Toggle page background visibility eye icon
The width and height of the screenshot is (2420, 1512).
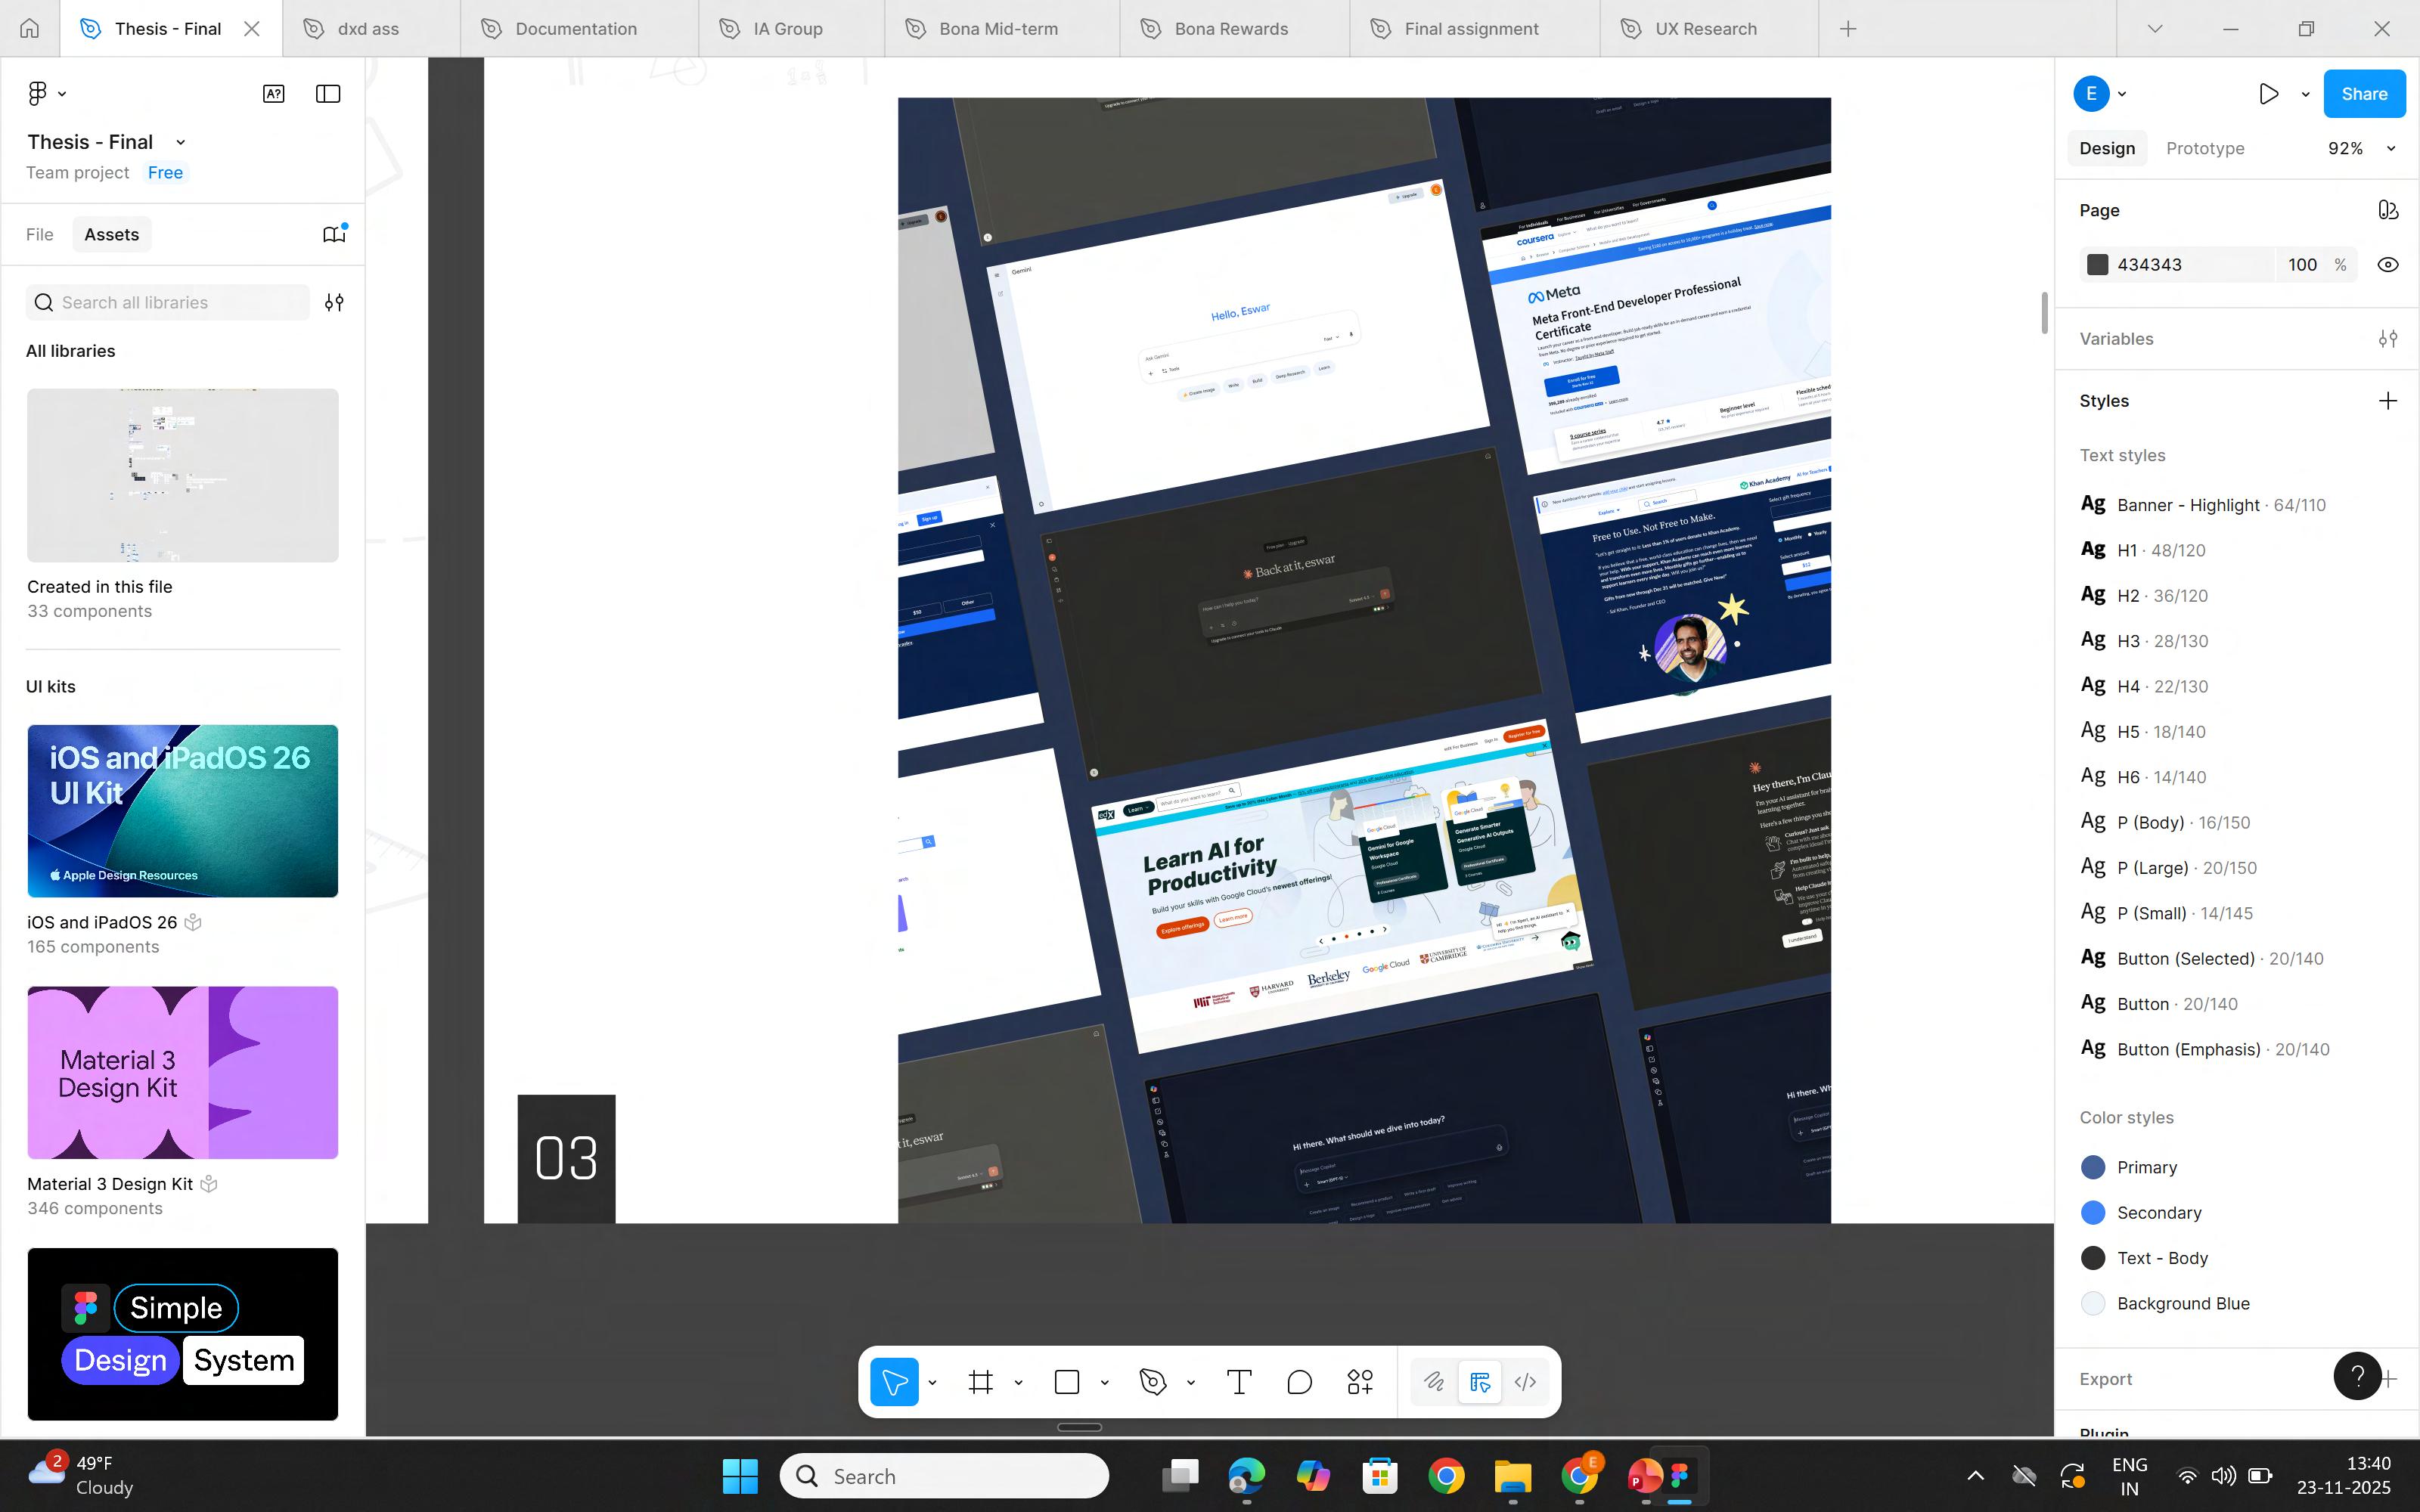coord(2388,265)
